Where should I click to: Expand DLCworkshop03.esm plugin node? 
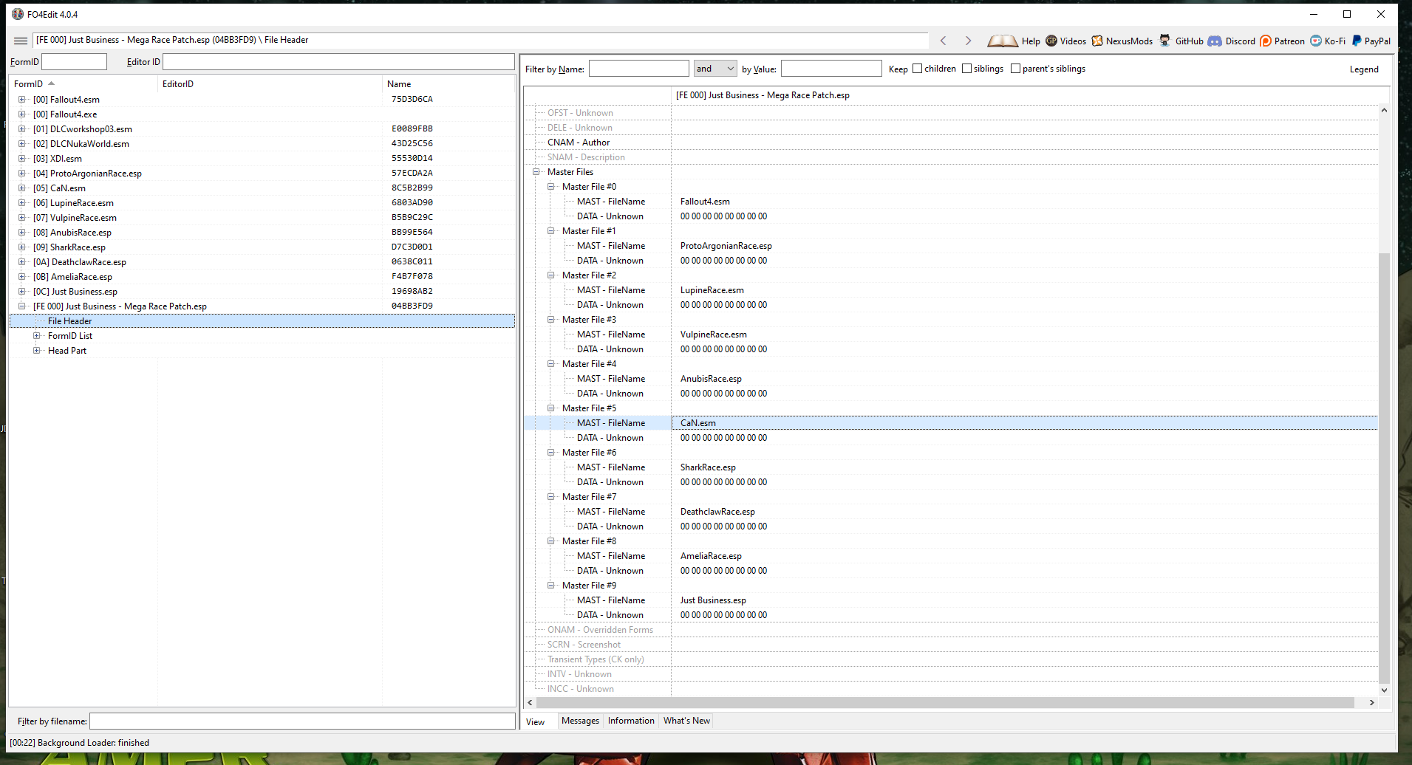tap(22, 129)
